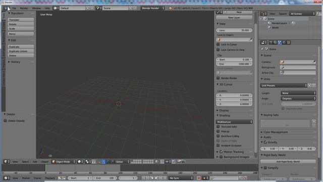The height and width of the screenshot is (182, 323).
Task: Open the Texture properties tab icon
Action: click(x=288, y=42)
